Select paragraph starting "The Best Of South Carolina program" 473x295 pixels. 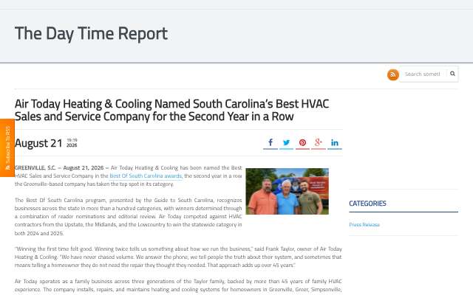point(128,216)
